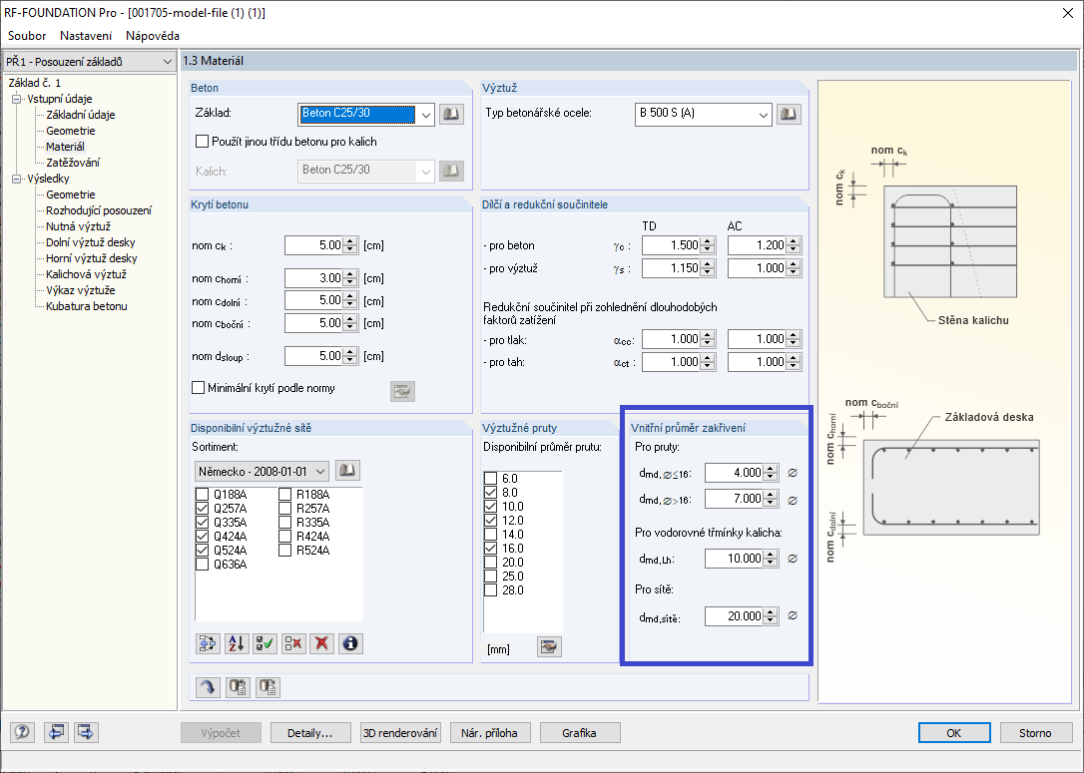
Task: Open reinforcing steel material library
Action: point(789,114)
